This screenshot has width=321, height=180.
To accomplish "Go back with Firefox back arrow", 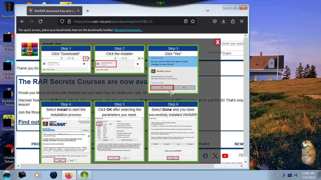I will [x=22, y=21].
